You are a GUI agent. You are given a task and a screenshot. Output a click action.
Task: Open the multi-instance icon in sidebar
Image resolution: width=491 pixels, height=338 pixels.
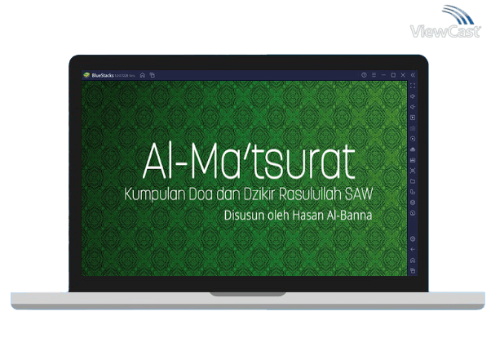(413, 192)
